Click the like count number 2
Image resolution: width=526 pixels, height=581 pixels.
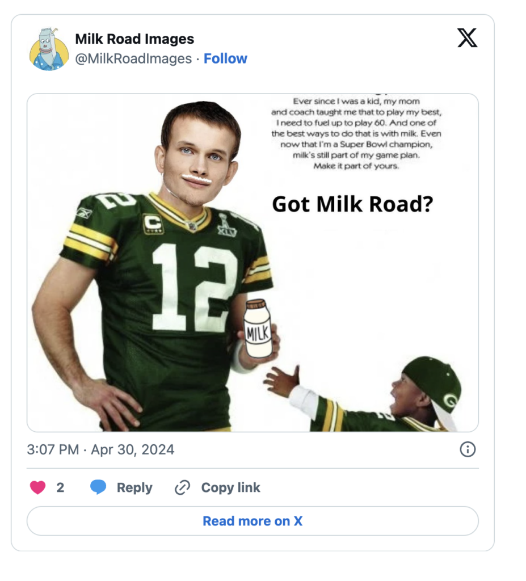(60, 487)
